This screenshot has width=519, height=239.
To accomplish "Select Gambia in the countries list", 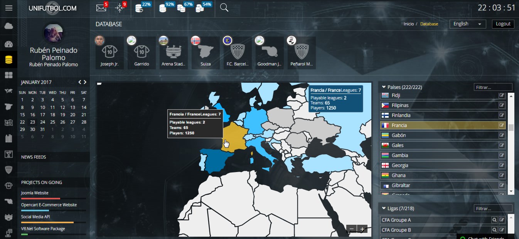I will (x=443, y=155).
